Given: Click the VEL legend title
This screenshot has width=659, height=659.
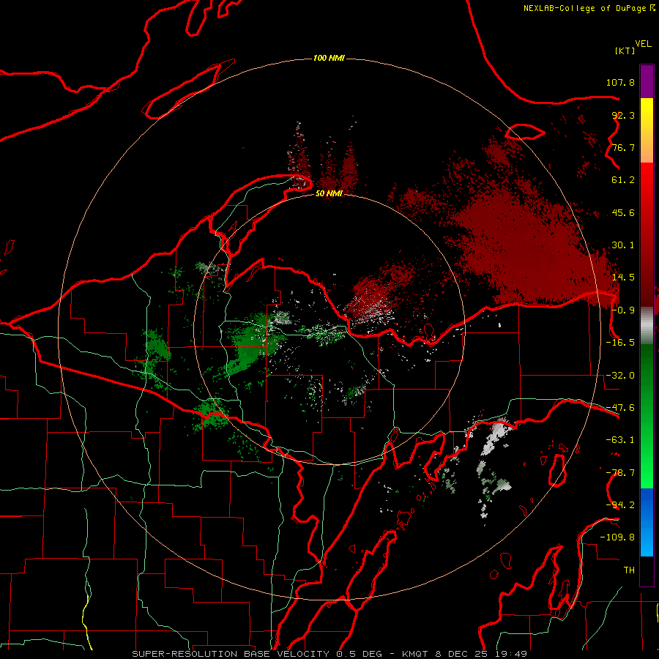Looking at the screenshot, I should point(643,44).
